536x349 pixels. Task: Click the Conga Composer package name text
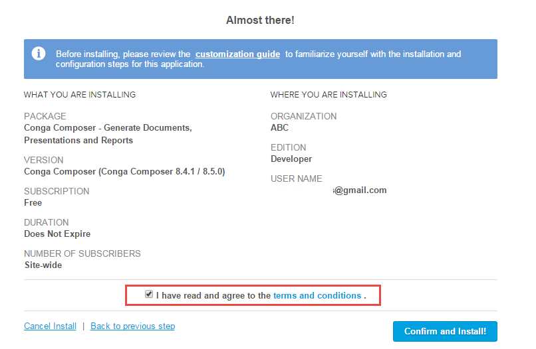click(x=108, y=134)
